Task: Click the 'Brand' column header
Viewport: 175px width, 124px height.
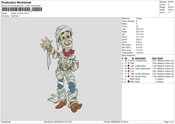Action: click(160, 58)
